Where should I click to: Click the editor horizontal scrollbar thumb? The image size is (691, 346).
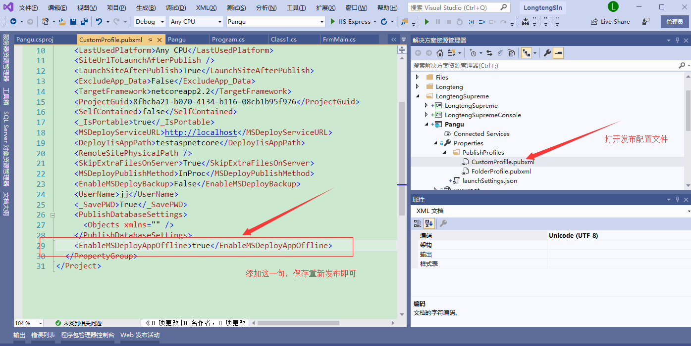(x=298, y=323)
